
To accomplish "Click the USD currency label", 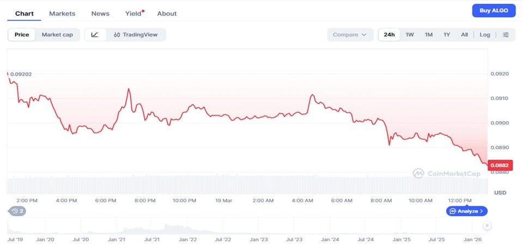I will coord(500,193).
